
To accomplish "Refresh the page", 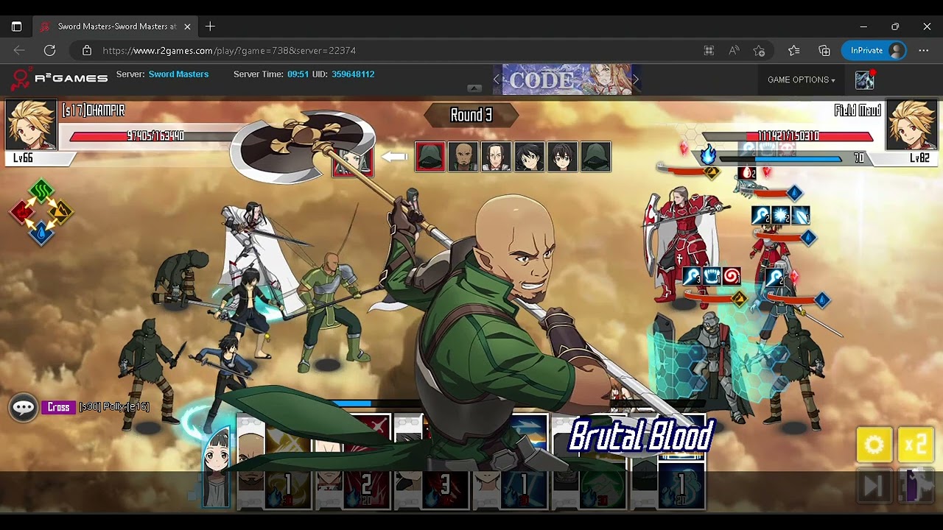I will click(x=49, y=50).
